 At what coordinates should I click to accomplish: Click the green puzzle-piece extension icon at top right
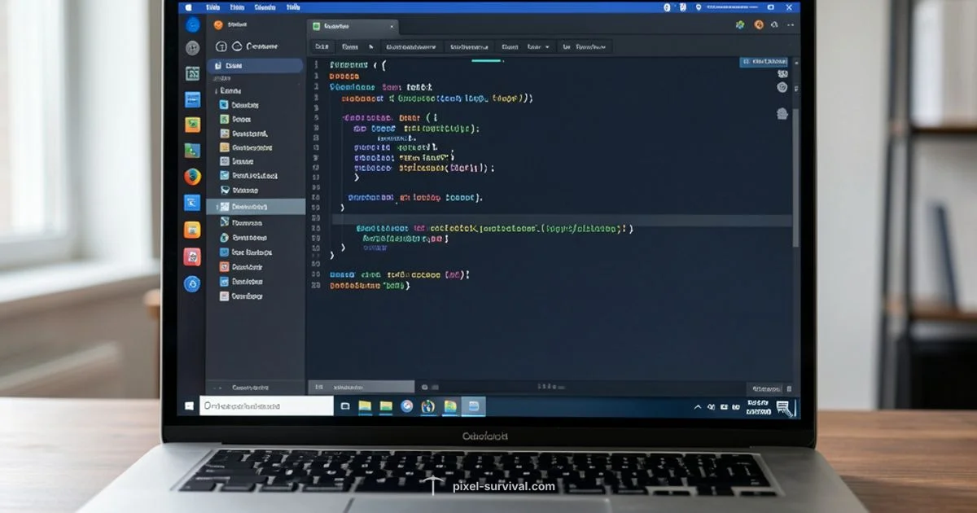coord(740,25)
